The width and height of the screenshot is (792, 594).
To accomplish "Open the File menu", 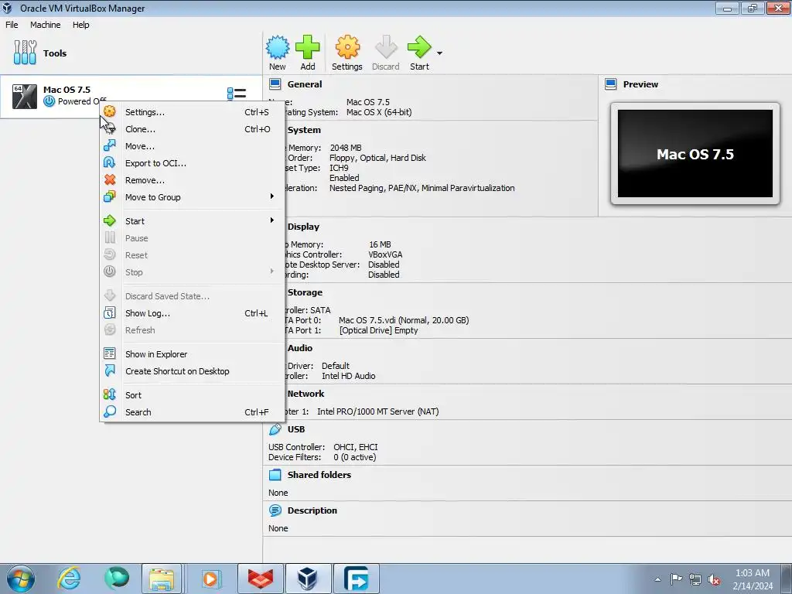I will coord(12,25).
